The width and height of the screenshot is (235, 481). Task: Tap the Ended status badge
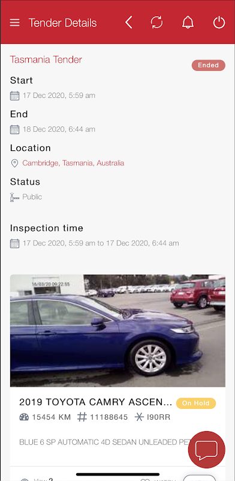click(x=209, y=66)
